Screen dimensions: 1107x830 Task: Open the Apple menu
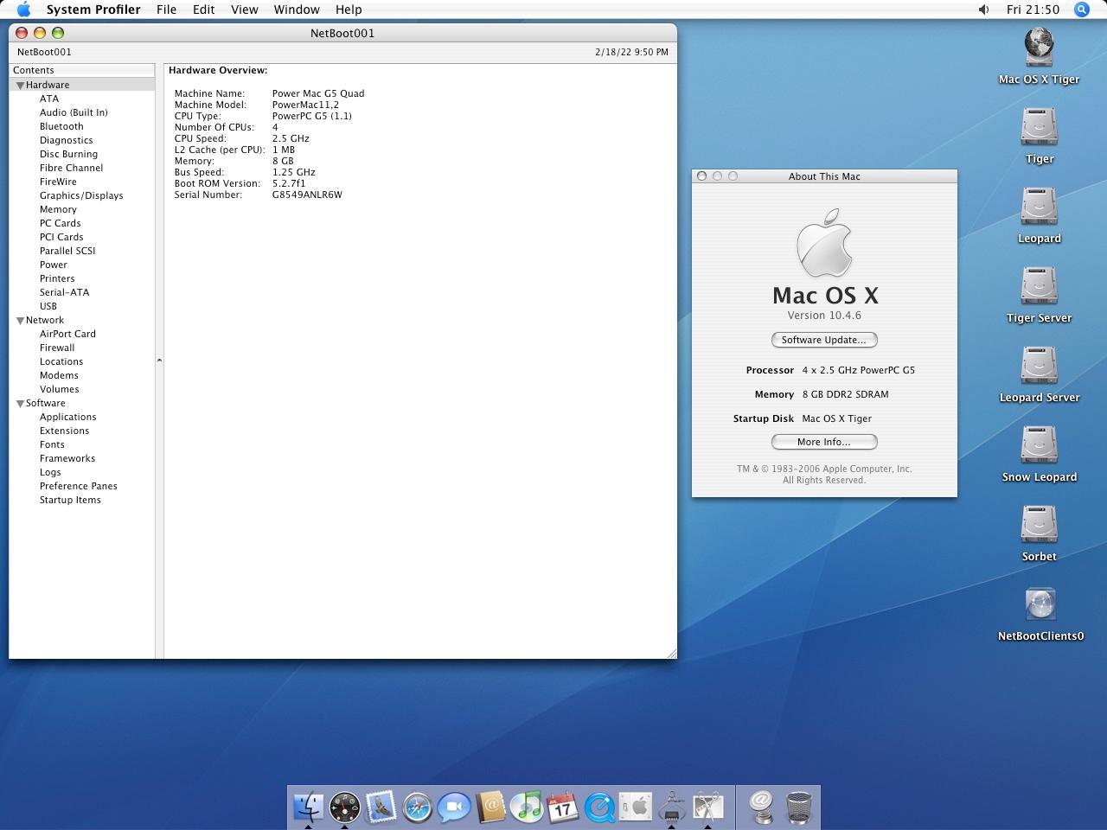[24, 10]
